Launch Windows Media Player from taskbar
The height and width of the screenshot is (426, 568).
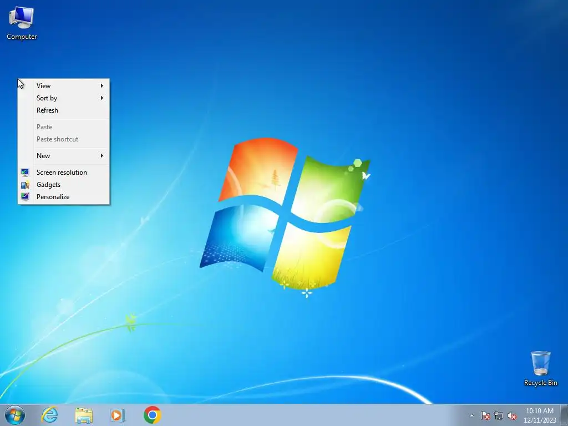point(118,415)
